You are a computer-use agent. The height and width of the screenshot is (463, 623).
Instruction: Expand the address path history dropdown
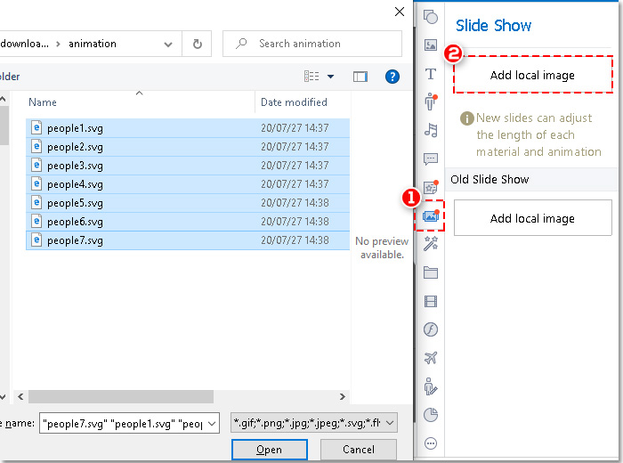(168, 45)
